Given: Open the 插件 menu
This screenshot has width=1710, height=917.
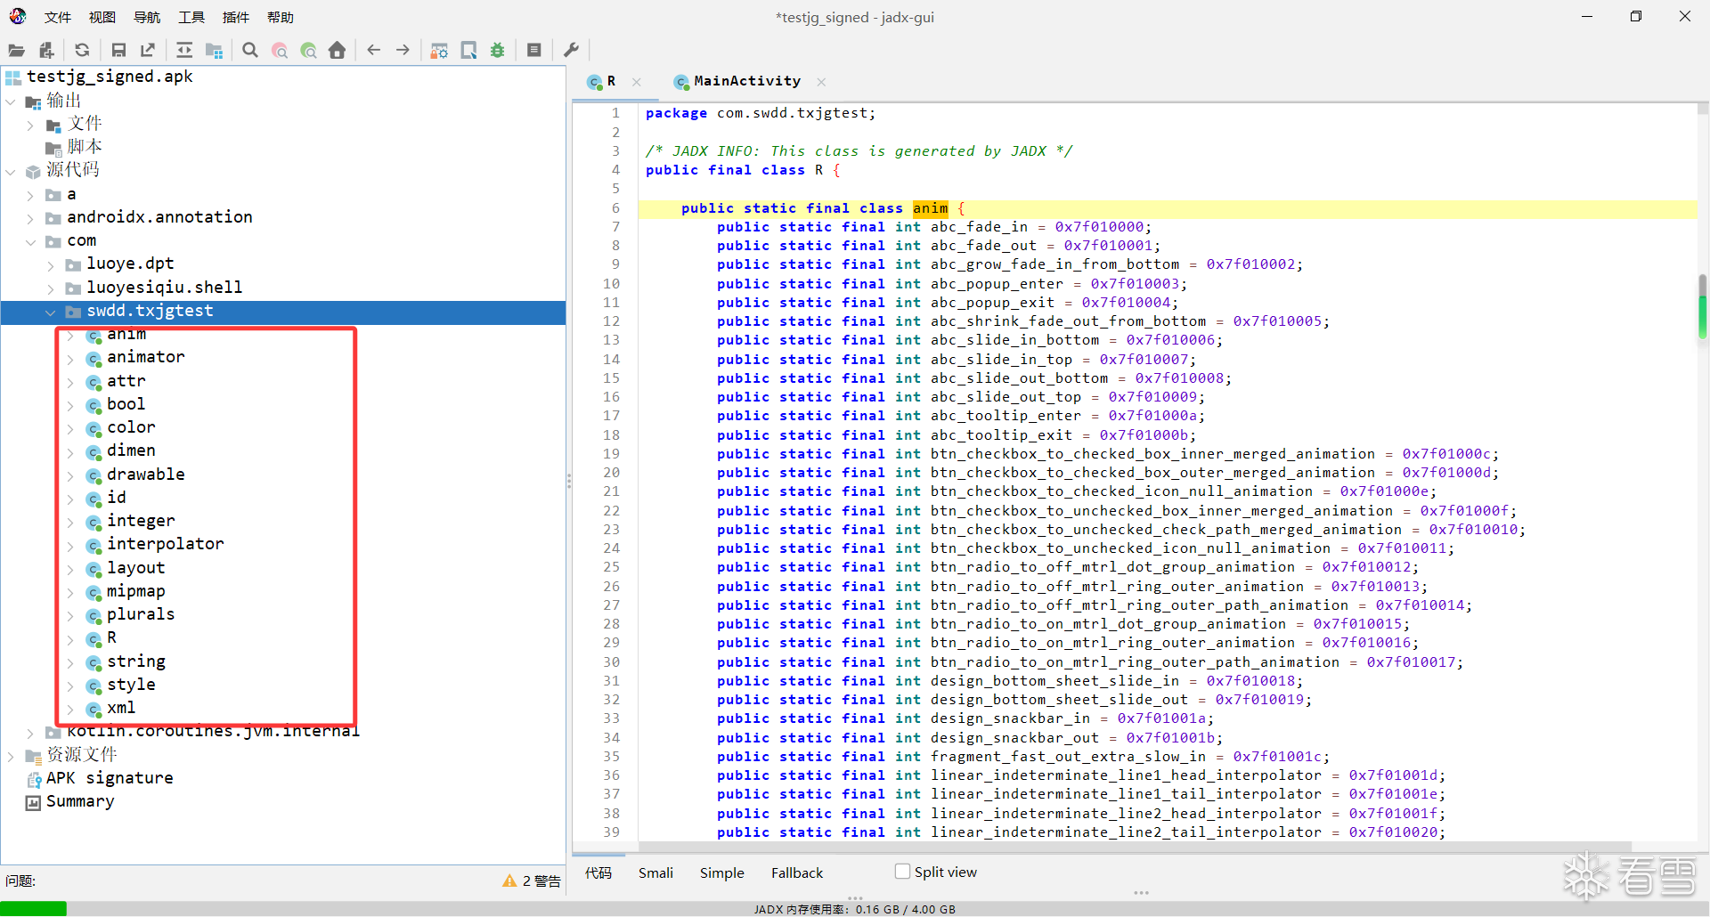Looking at the screenshot, I should (236, 17).
